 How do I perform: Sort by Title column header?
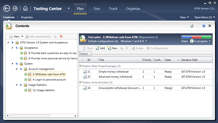120,60
